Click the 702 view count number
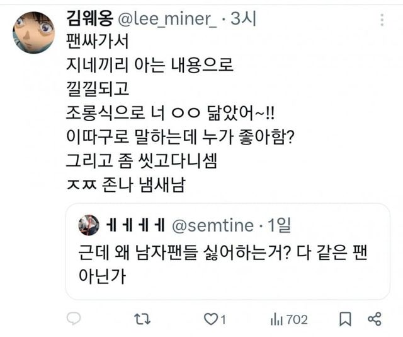This screenshot has width=403, height=337. tap(297, 320)
